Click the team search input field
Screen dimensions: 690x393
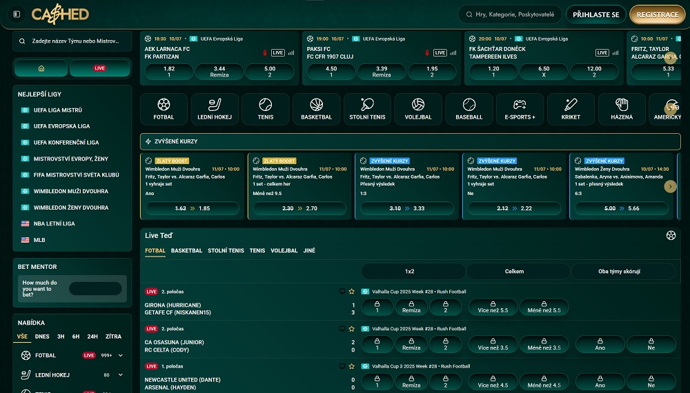pos(72,41)
